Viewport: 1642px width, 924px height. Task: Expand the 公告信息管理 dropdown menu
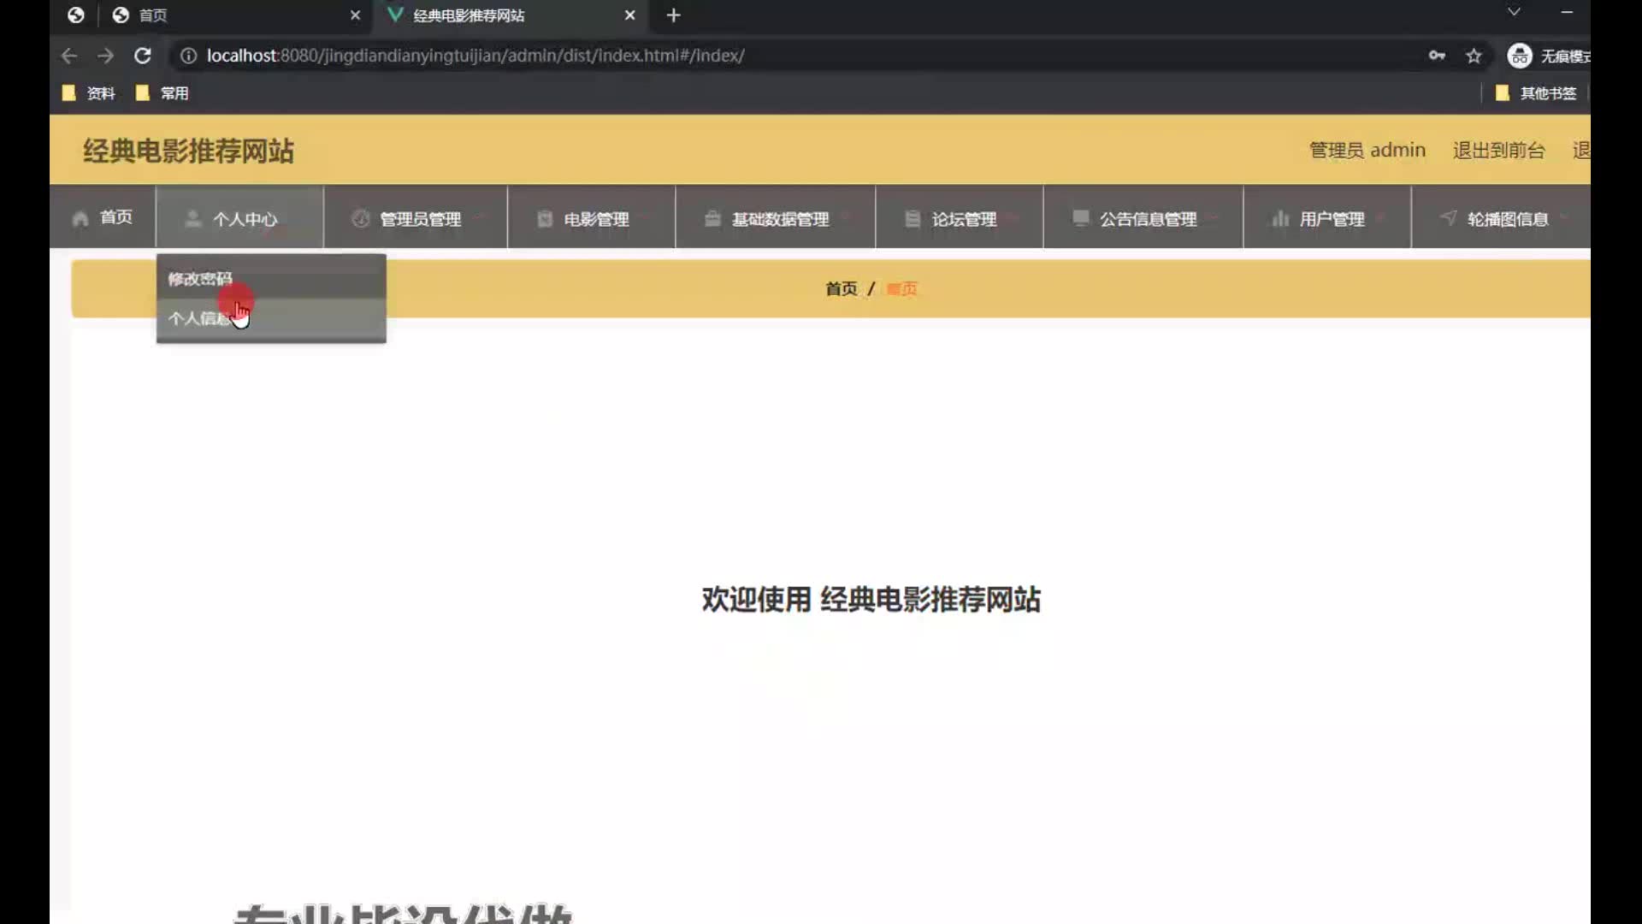1147,219
